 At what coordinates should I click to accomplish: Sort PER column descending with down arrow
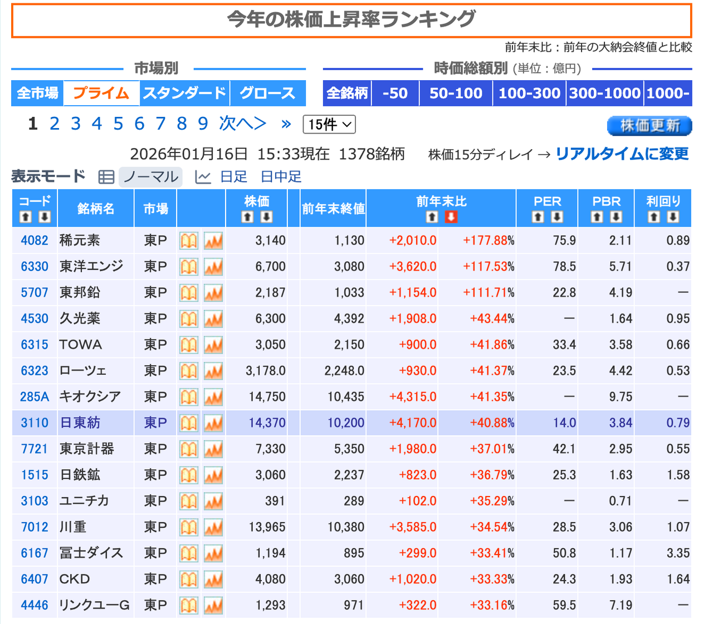[557, 217]
